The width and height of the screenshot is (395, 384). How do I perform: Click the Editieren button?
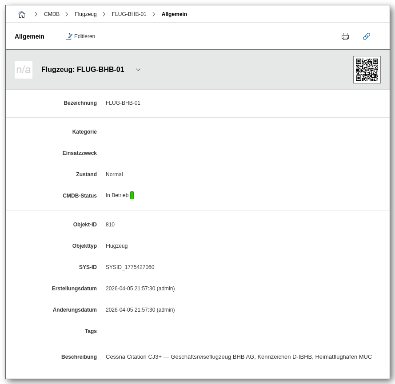click(80, 36)
